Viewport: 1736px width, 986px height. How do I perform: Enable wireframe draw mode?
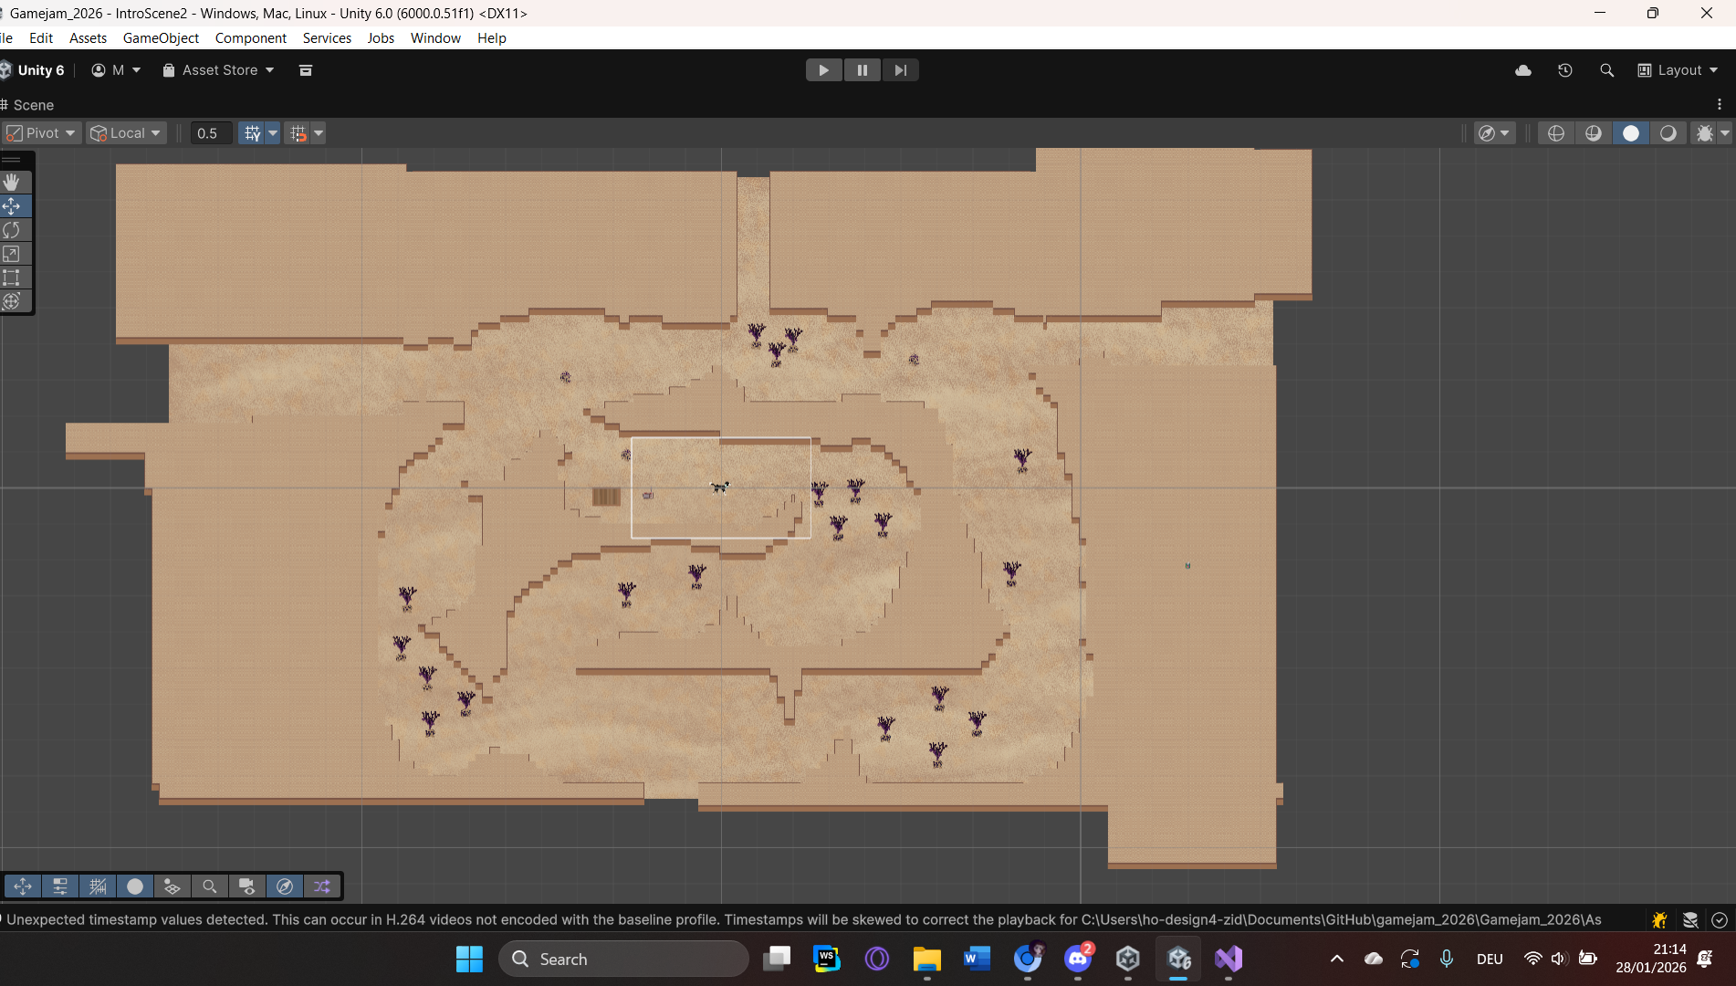[1555, 133]
